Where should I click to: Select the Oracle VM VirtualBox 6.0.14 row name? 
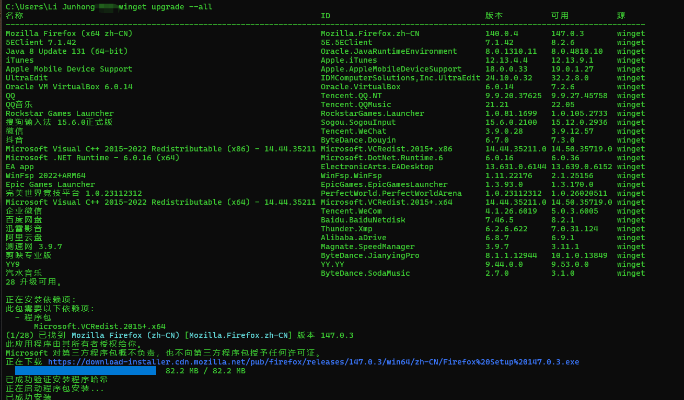point(69,87)
